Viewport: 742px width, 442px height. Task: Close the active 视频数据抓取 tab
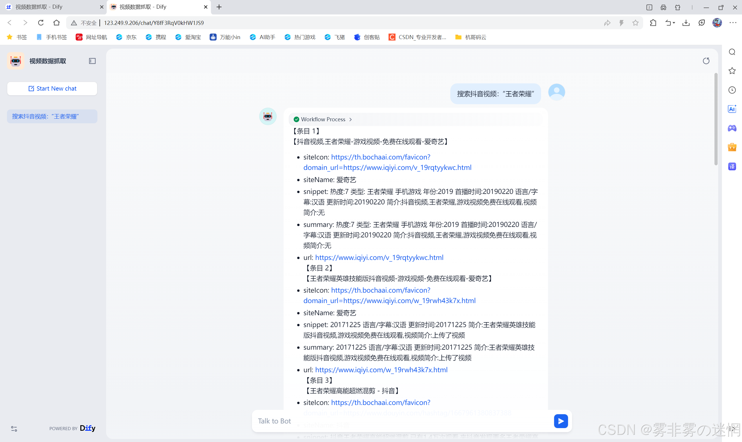pyautogui.click(x=206, y=7)
